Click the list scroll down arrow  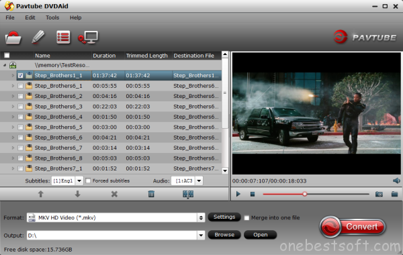pos(225,170)
